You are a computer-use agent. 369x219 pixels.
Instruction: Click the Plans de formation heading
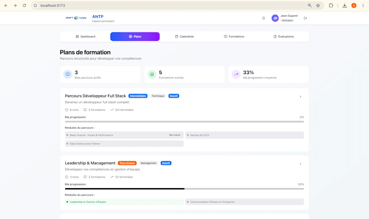coord(85,52)
